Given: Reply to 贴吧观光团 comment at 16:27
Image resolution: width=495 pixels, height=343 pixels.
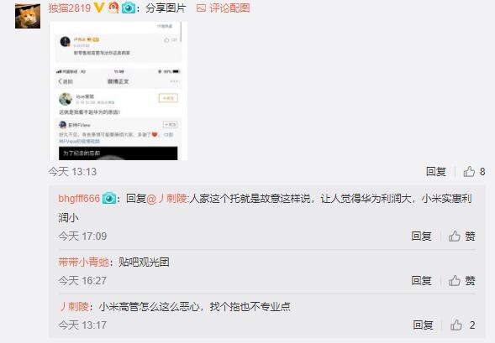Looking at the screenshot, I should (421, 280).
